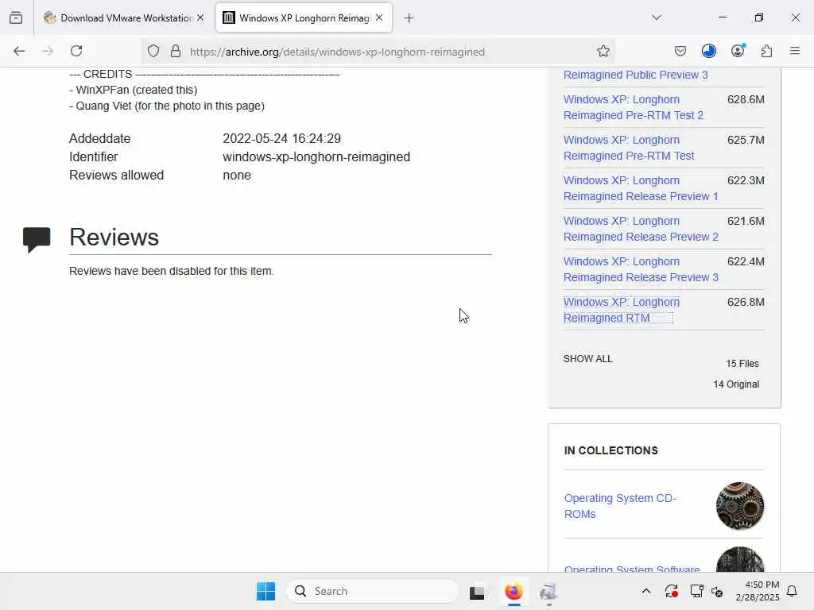Select the identifier windows-xp-longhorn-reimagined text
The width and height of the screenshot is (814, 610).
pyautogui.click(x=316, y=156)
